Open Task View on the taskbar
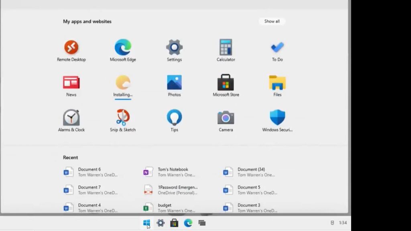Image resolution: width=411 pixels, height=231 pixels. tap(202, 223)
